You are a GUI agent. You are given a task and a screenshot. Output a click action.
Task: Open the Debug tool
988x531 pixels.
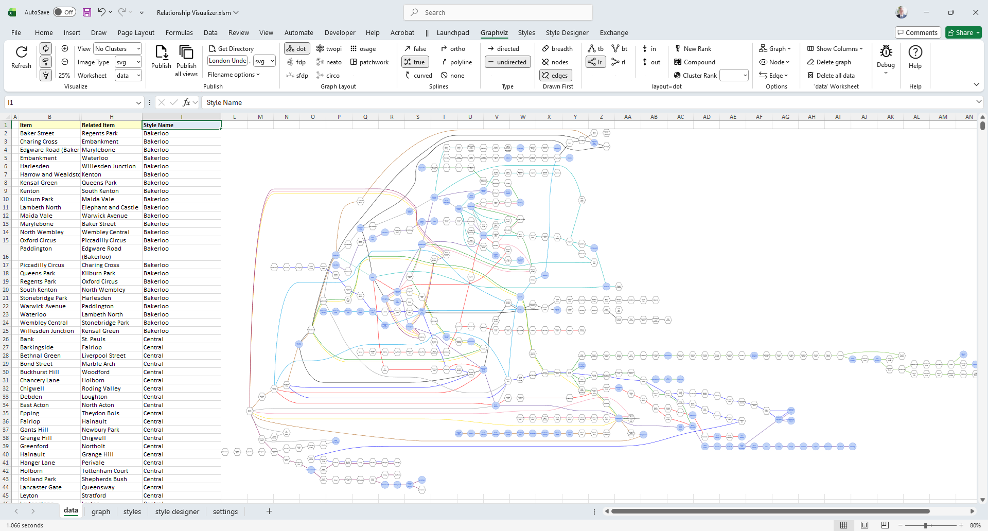click(x=886, y=52)
